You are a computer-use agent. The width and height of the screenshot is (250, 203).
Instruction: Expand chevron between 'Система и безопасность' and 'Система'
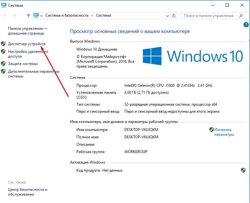[x=92, y=16]
